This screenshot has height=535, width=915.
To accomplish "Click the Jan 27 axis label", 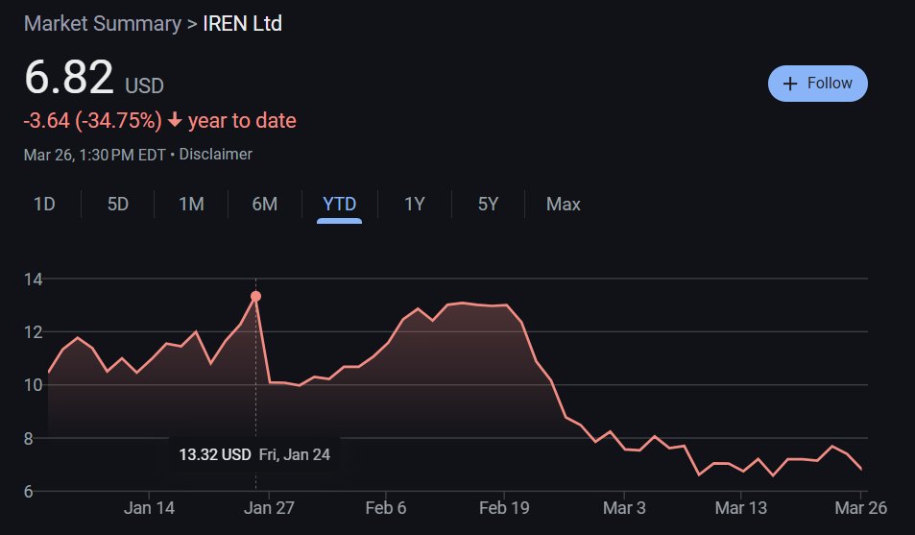I will [x=269, y=507].
